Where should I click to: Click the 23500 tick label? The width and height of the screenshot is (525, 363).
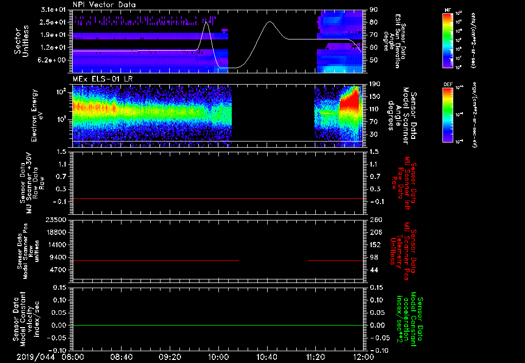coord(55,220)
